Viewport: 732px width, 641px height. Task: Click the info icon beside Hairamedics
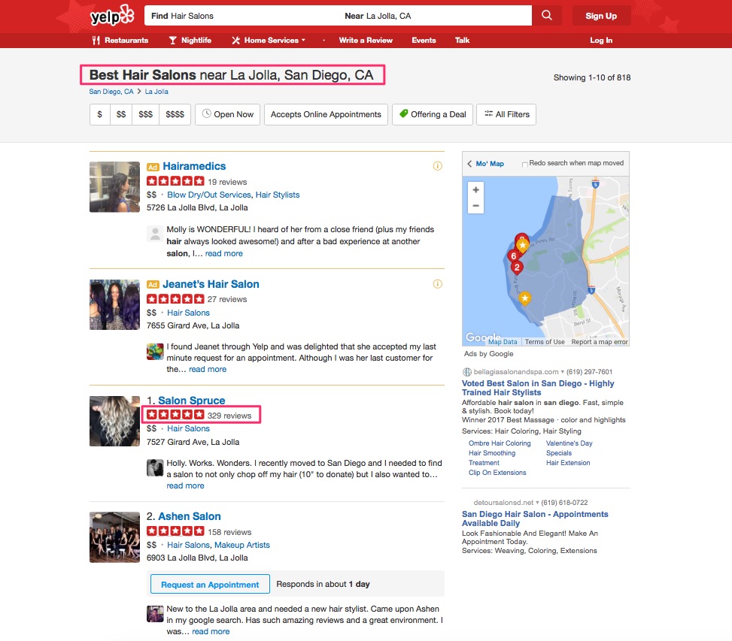click(x=437, y=166)
